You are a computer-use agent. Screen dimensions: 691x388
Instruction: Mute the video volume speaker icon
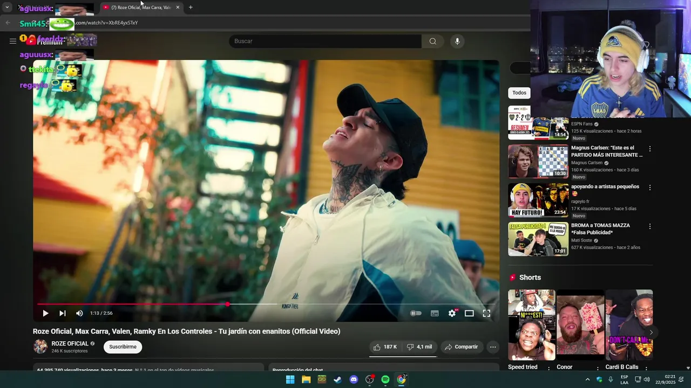point(79,313)
